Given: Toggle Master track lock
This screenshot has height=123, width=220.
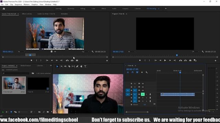Looking at the screenshot, I should click(x=131, y=105).
